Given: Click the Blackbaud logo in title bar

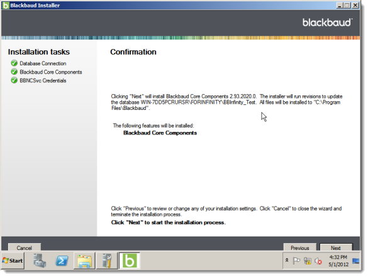Looking at the screenshot, I should click(6, 6).
